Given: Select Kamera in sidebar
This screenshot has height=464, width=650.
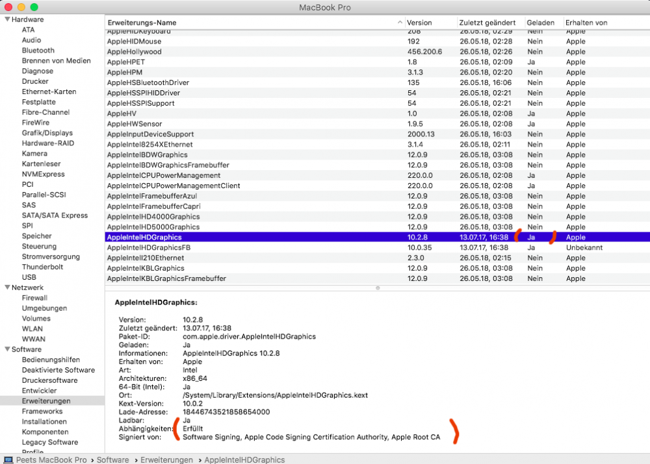Looking at the screenshot, I should pos(34,154).
